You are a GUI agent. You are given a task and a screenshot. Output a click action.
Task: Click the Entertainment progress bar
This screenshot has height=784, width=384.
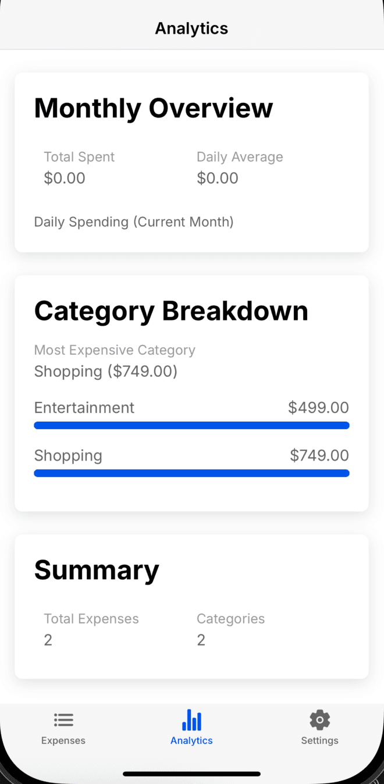pyautogui.click(x=191, y=425)
